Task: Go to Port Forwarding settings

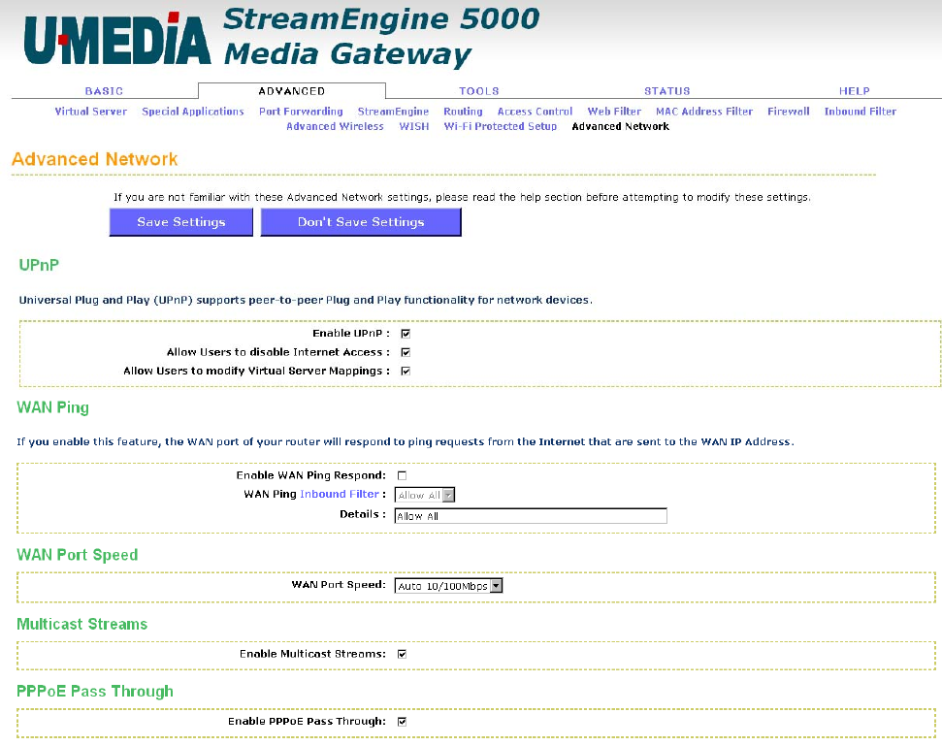Action: click(301, 112)
